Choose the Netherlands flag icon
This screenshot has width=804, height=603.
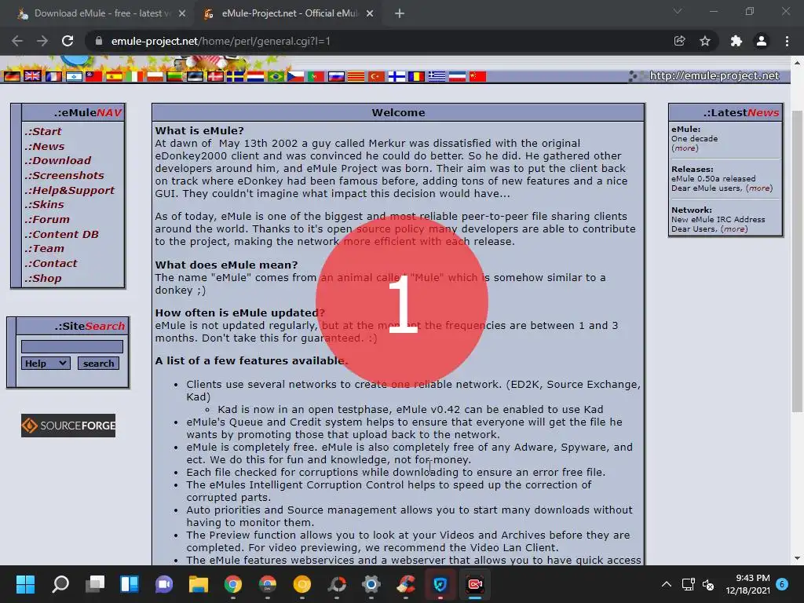pos(255,76)
